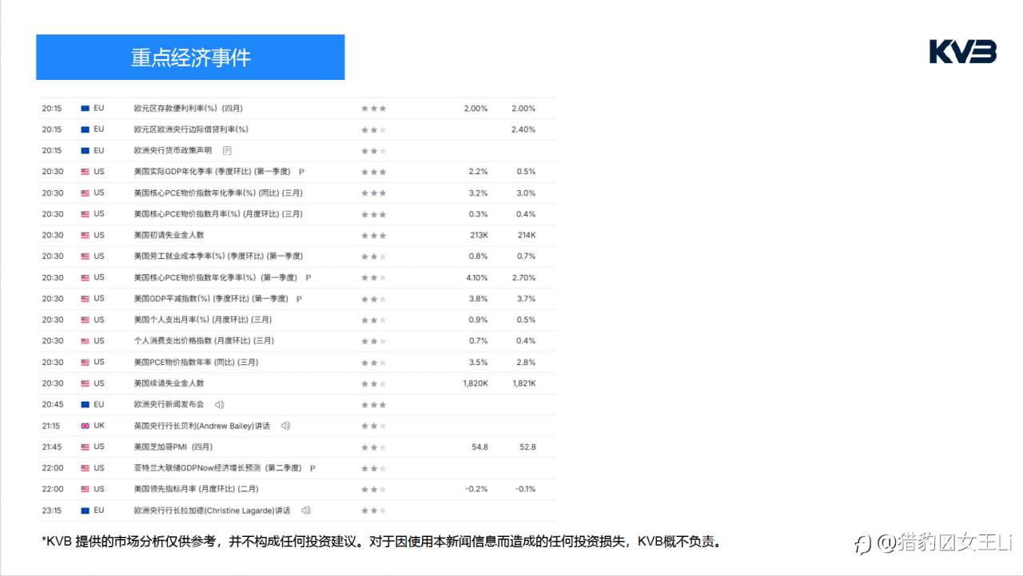1023x576 pixels.
Task: Select 个人消费支出价格指数 (月度环比) title
Action: (204, 341)
